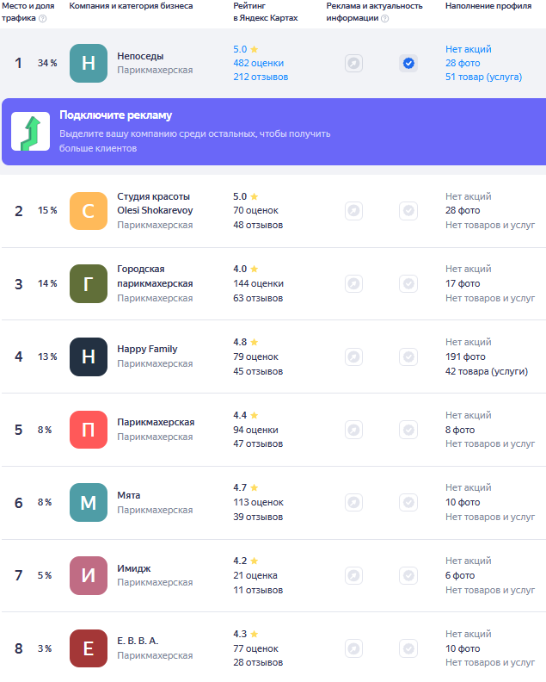Open '212 отзывов' link
The height and width of the screenshot is (682, 546).
point(261,77)
